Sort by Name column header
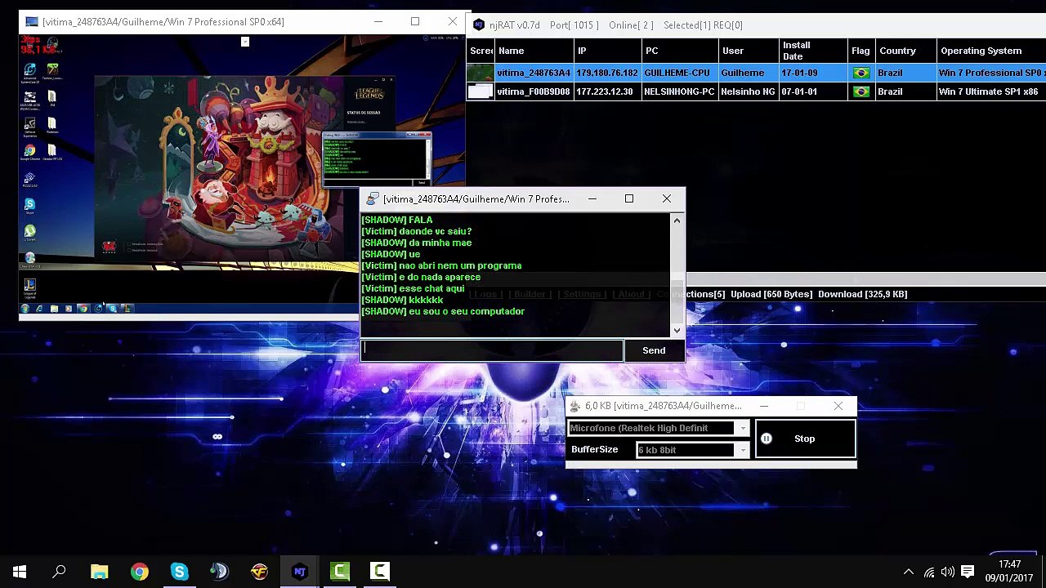 pyautogui.click(x=534, y=51)
